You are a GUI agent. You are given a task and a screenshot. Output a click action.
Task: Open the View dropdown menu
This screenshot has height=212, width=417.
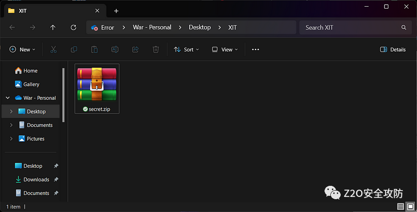[x=225, y=49]
